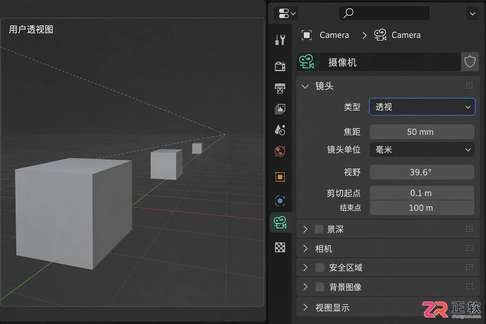Open the Object properties tab
The width and height of the screenshot is (486, 324).
point(280,177)
